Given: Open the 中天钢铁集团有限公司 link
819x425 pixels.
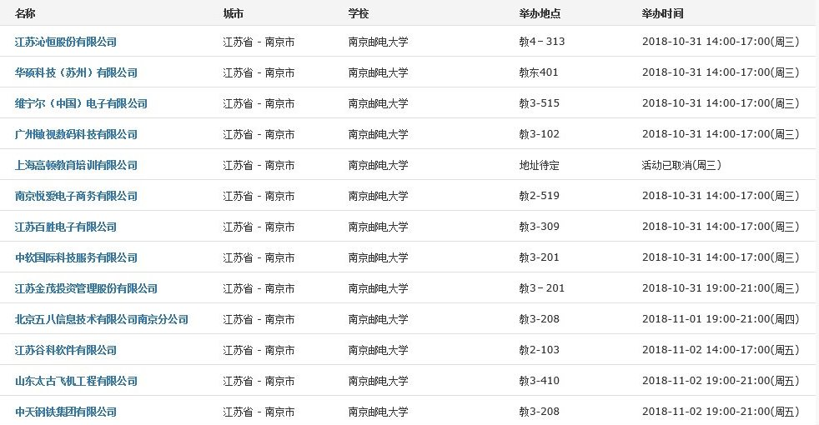Looking at the screenshot, I should pyautogui.click(x=66, y=412).
